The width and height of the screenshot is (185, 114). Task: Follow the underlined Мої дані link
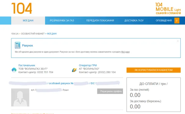point(125,52)
